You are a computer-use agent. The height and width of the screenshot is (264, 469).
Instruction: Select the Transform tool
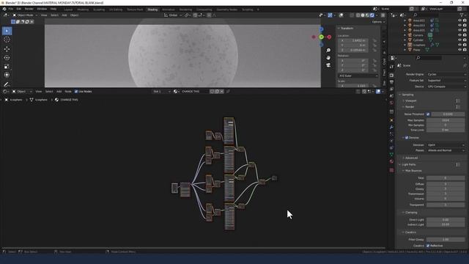point(7,75)
